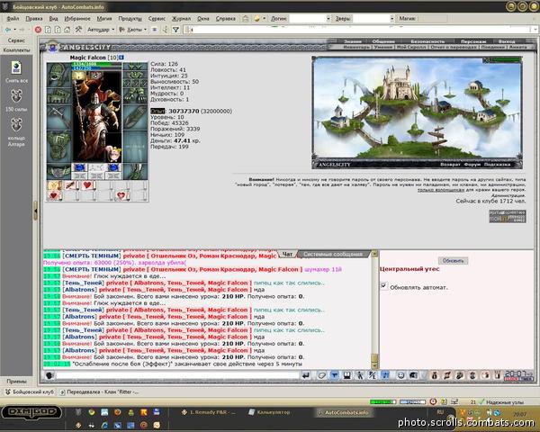This screenshot has height=432, width=540.
Task: Click the red stop button in toolbar
Action: 38,30
